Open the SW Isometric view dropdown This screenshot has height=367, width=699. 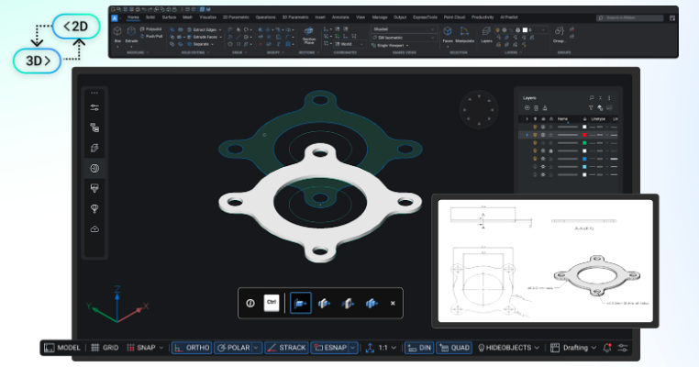pyautogui.click(x=404, y=38)
